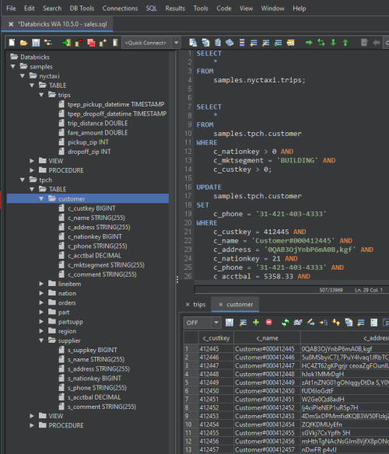Click the 'Ln. 29 Col. 1' status indicator
The image size is (389, 454).
[369, 290]
